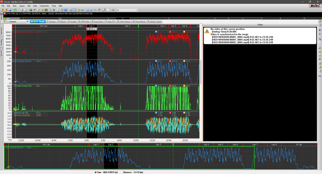The height and width of the screenshot is (174, 322).
Task: Expand the Reports side panel
Action: pos(2,41)
